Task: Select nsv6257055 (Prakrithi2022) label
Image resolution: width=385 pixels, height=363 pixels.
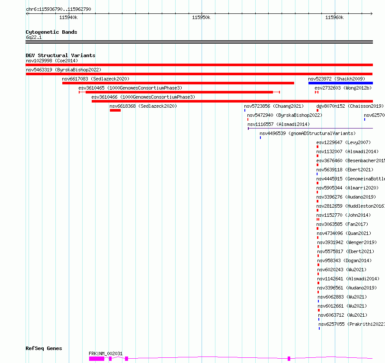Action: click(x=352, y=324)
